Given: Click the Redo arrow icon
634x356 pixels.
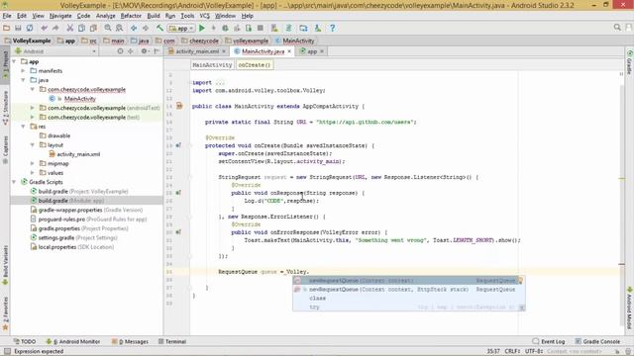Looking at the screenshot, I should click(x=55, y=28).
